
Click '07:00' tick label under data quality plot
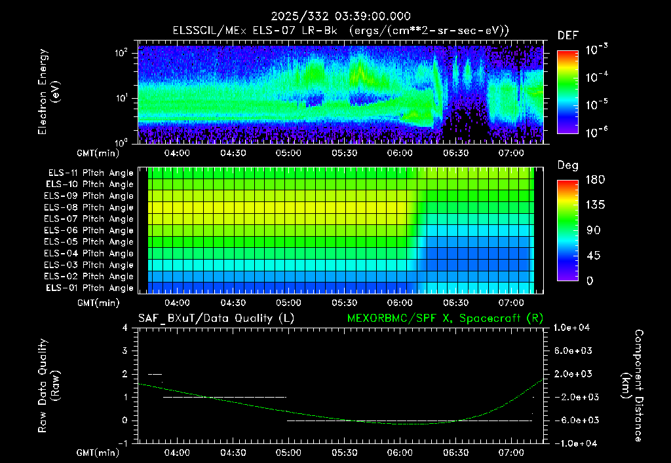(x=511, y=453)
